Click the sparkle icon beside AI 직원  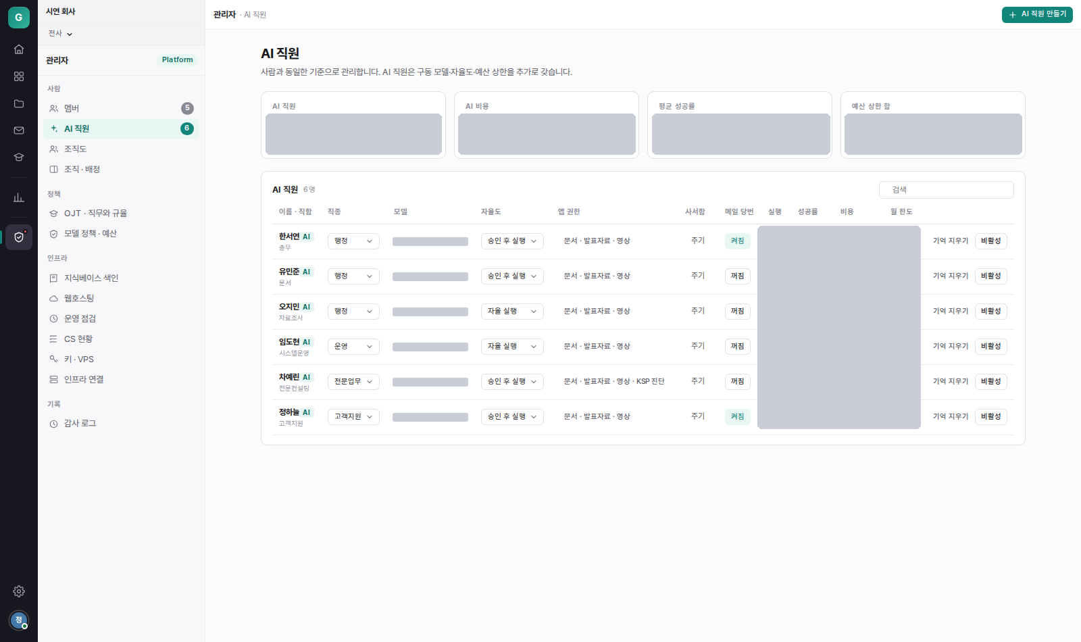point(53,128)
